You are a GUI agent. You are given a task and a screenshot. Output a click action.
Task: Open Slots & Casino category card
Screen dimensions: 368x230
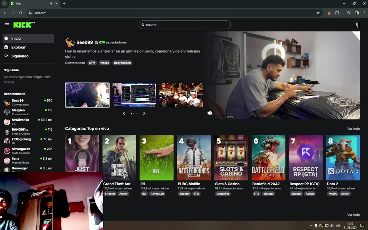(231, 158)
